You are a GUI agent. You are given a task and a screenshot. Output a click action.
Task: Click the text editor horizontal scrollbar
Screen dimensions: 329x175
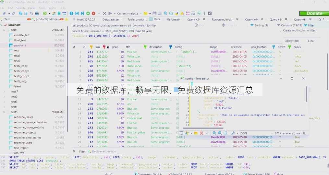pyautogui.click(x=203, y=128)
